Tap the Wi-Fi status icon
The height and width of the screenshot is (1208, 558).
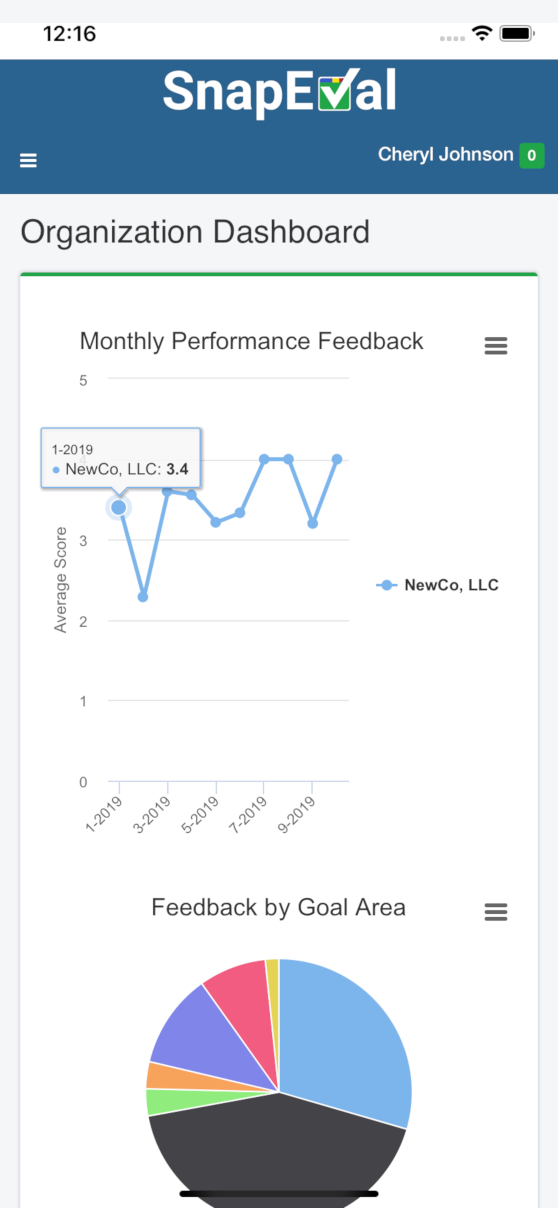(x=482, y=33)
